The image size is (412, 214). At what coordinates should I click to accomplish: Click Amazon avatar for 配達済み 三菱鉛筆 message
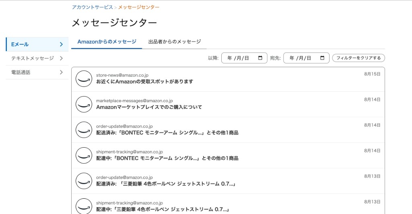click(x=84, y=181)
